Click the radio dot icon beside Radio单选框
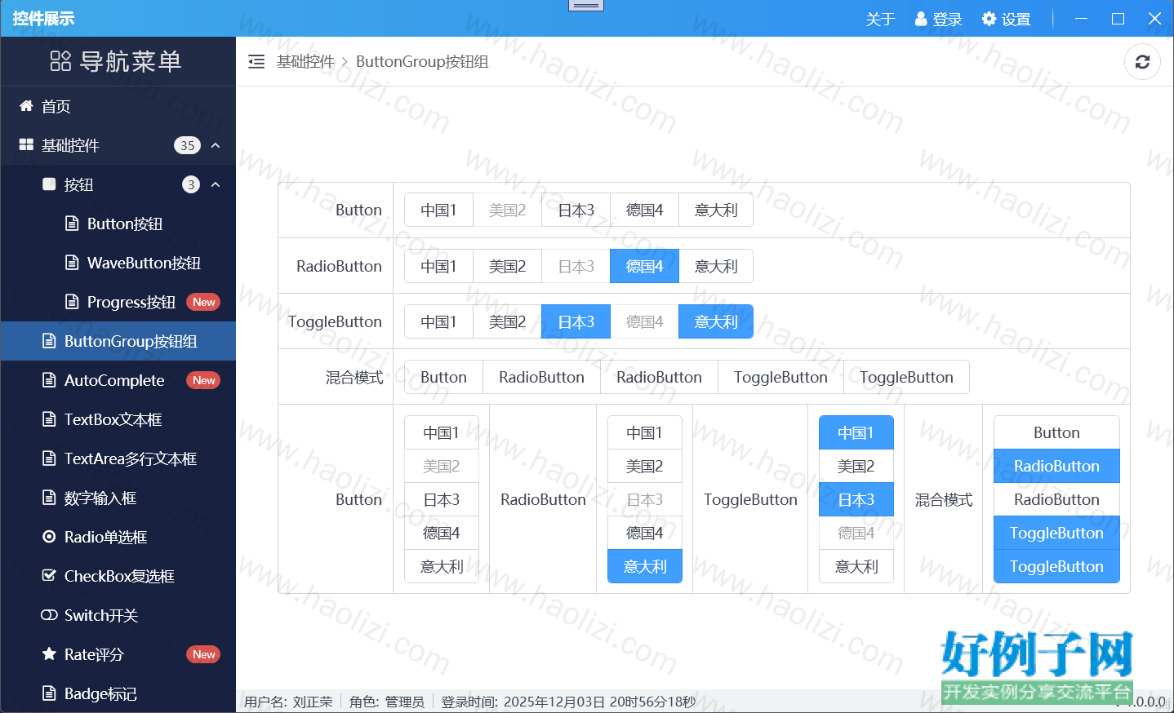Screen dimensions: 1174x713 coord(49,537)
